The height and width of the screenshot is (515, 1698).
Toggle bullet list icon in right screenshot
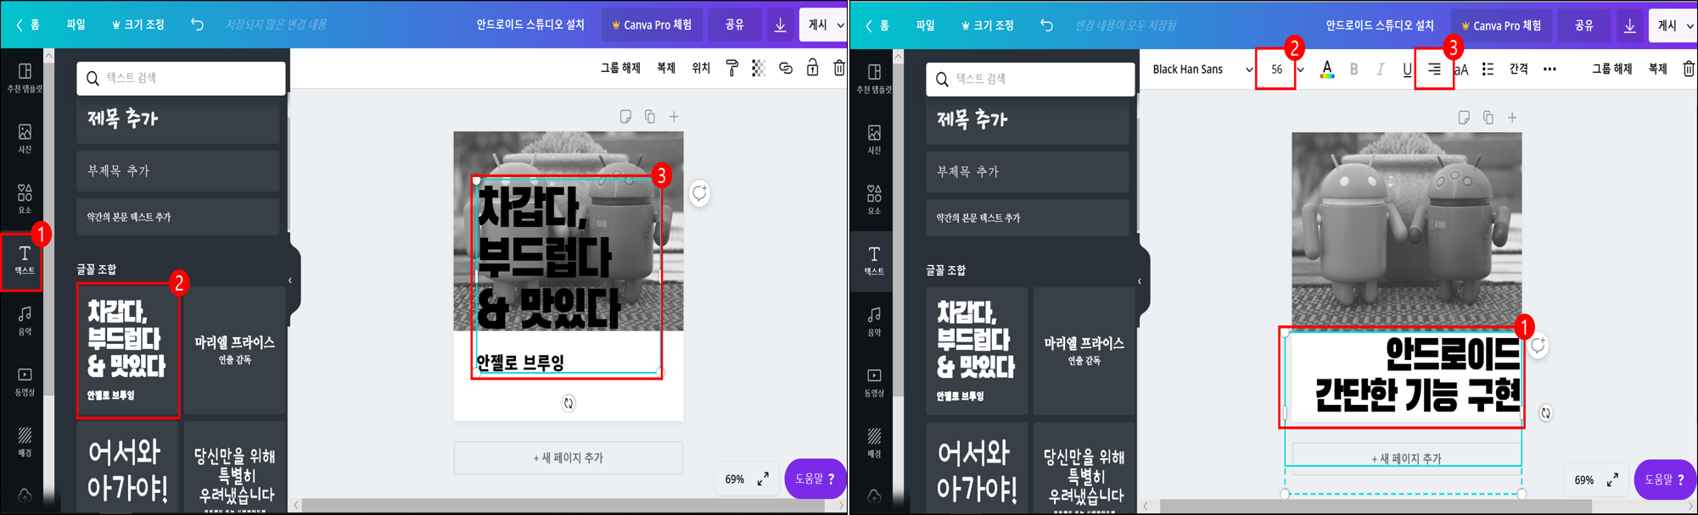[1488, 69]
